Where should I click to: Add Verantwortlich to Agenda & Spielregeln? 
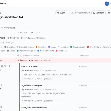(50, 90)
